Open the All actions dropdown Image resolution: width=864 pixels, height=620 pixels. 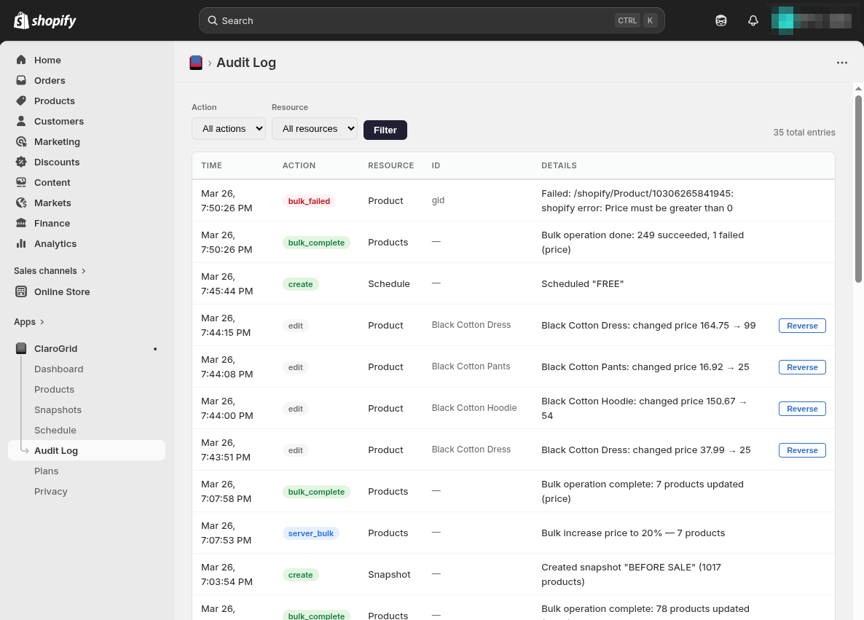(x=228, y=128)
